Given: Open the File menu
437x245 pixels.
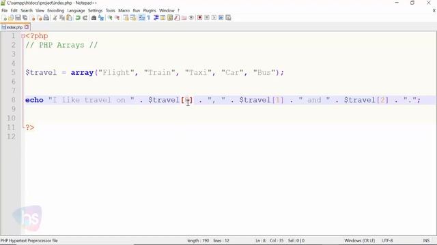Looking at the screenshot, I should coord(5,11).
